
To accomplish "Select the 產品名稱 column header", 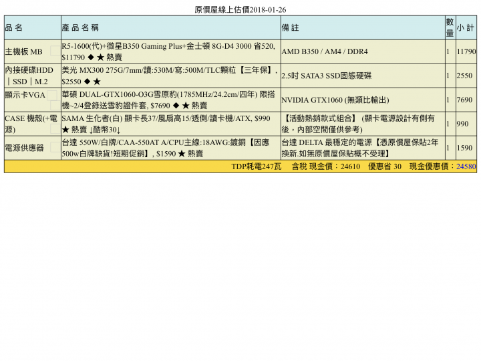I will click(x=171, y=27).
